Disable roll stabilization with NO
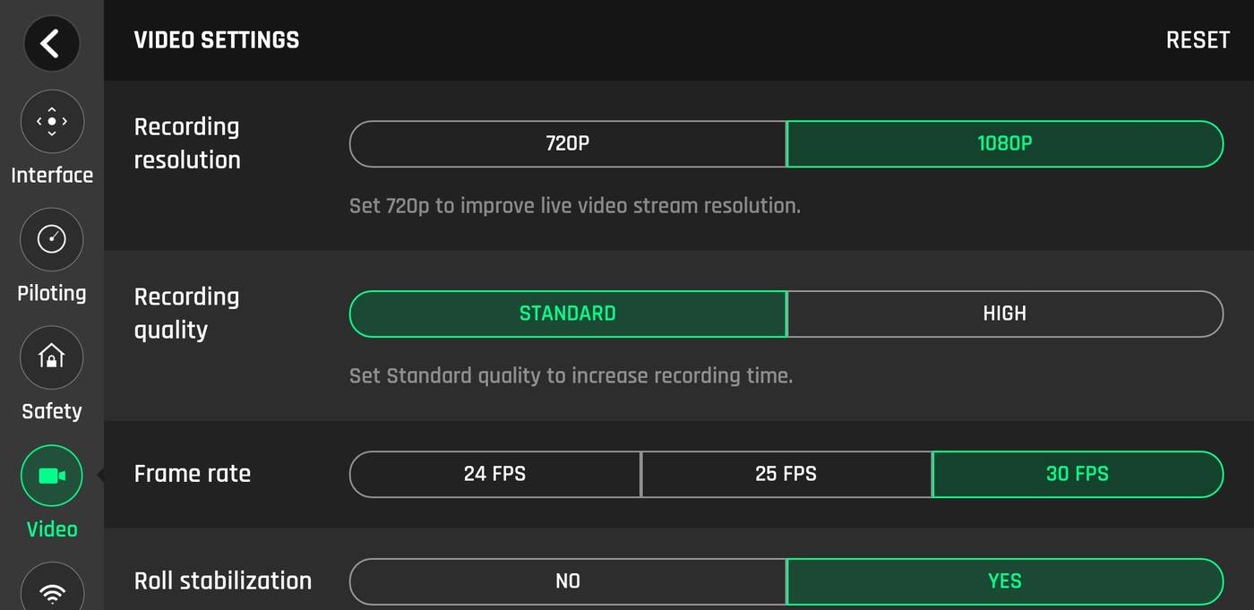The height and width of the screenshot is (610, 1254). 568,581
